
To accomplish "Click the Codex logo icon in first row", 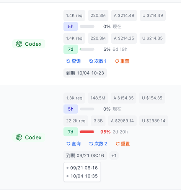I will tap(19, 44).
